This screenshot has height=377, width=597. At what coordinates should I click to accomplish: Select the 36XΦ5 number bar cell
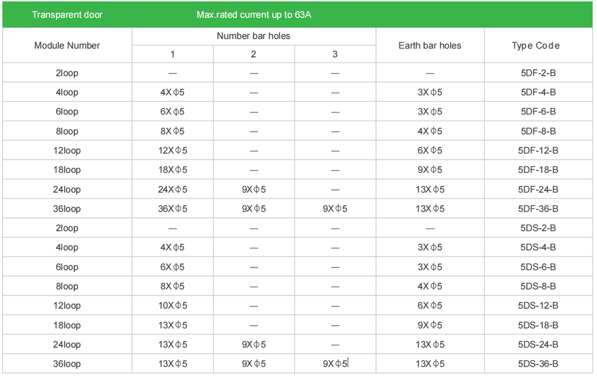click(173, 209)
